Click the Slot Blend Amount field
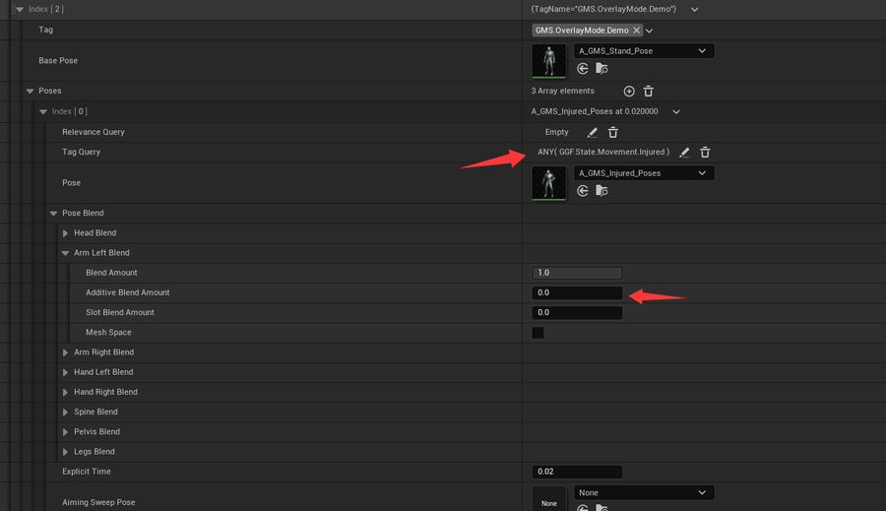The image size is (886, 511). (577, 312)
